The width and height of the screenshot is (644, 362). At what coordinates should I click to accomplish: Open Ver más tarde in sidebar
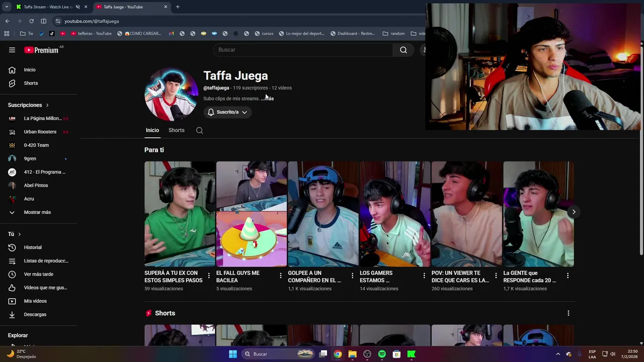coord(39,274)
